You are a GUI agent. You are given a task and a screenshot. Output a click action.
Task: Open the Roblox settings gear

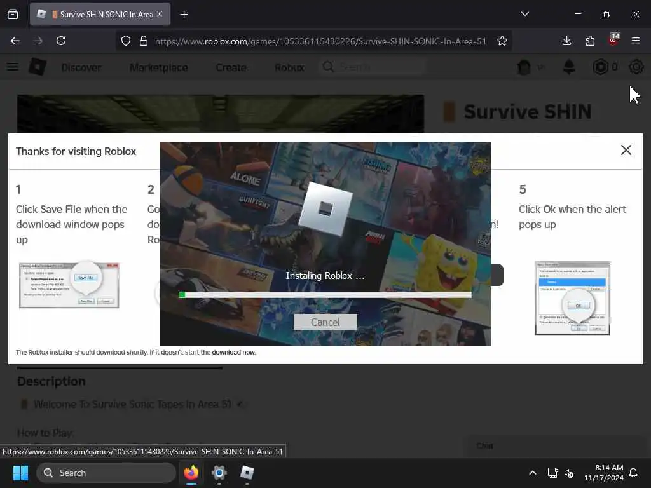tap(636, 67)
